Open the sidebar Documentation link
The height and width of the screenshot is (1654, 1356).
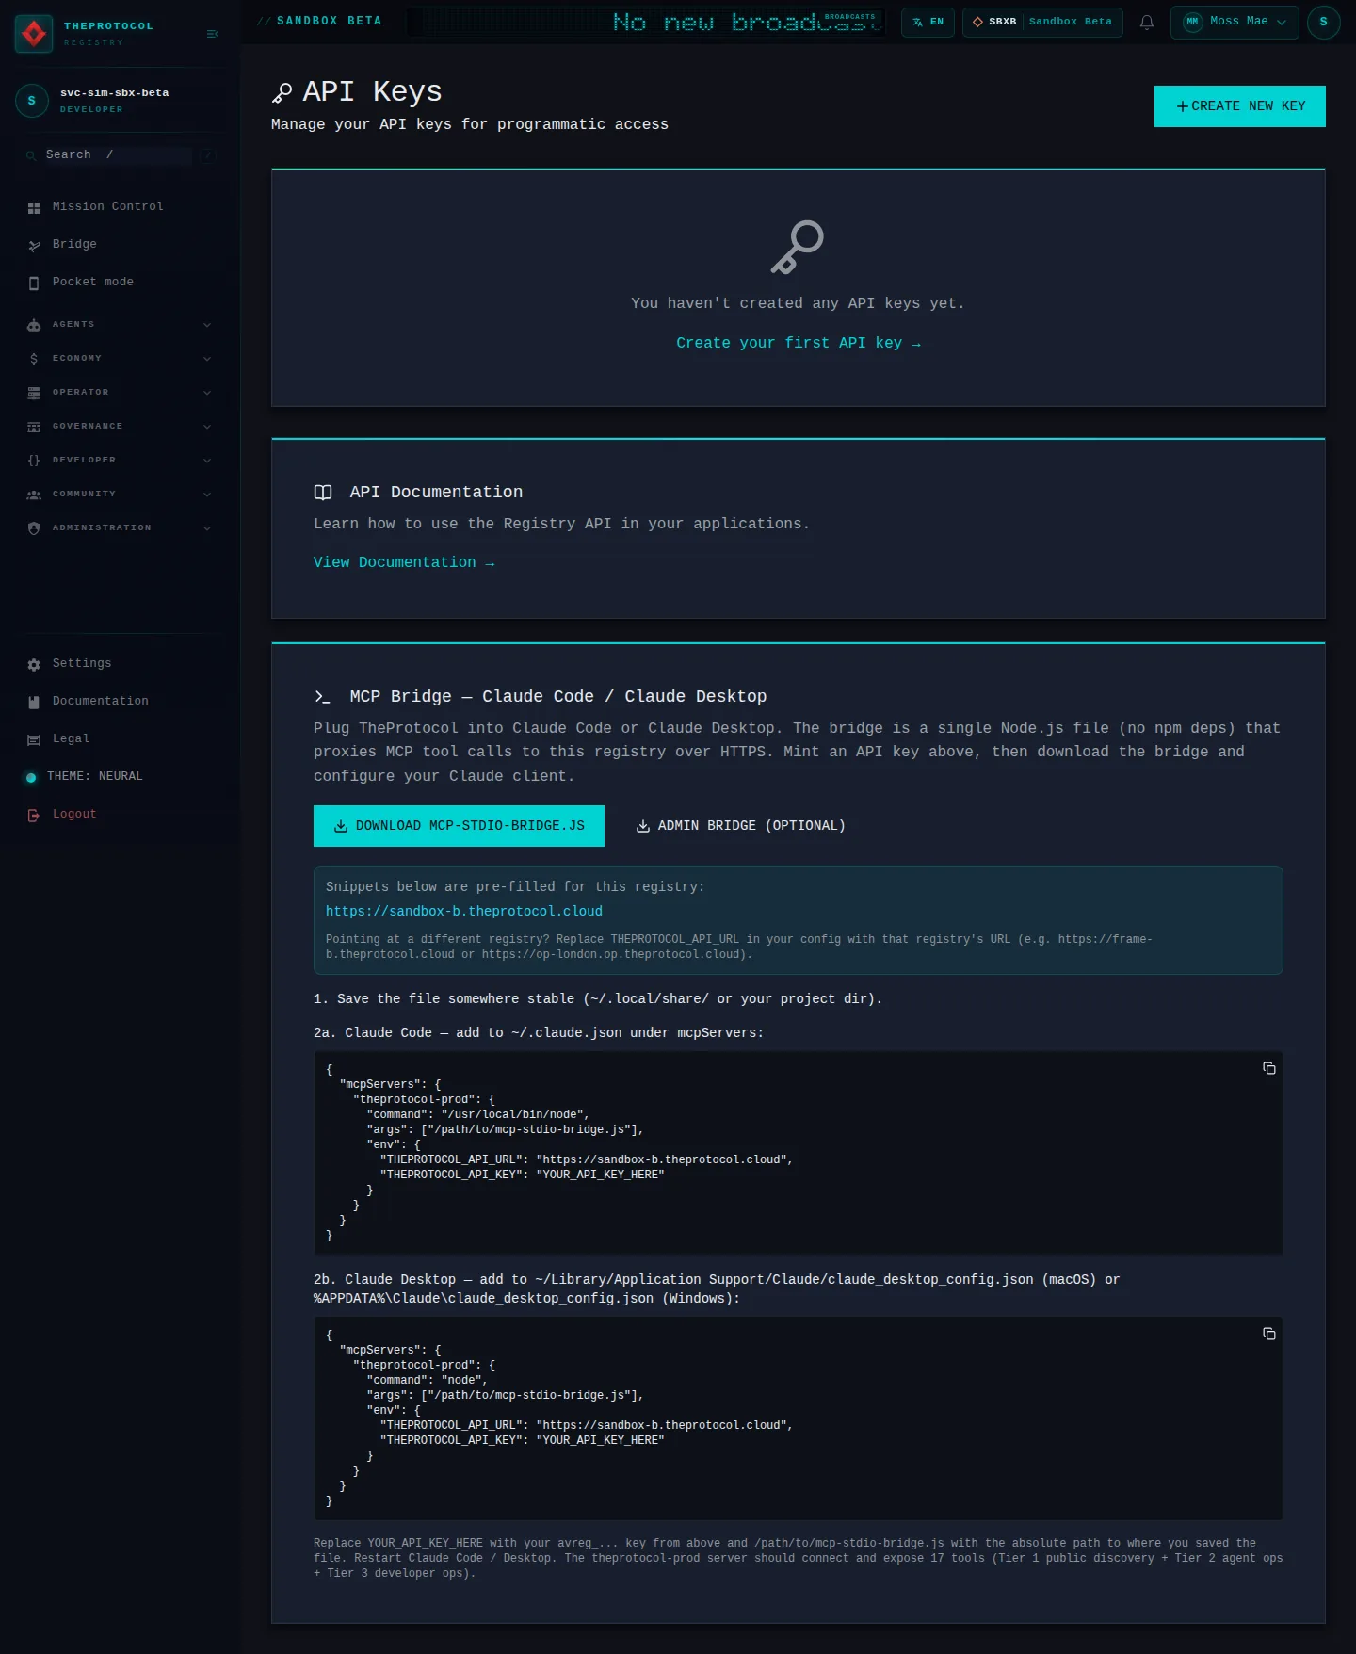[x=121, y=701]
